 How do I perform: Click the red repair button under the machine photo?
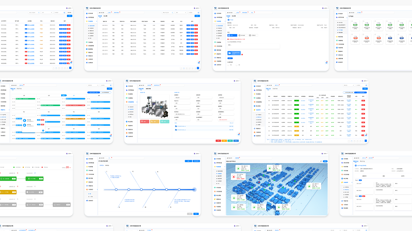pos(145,122)
